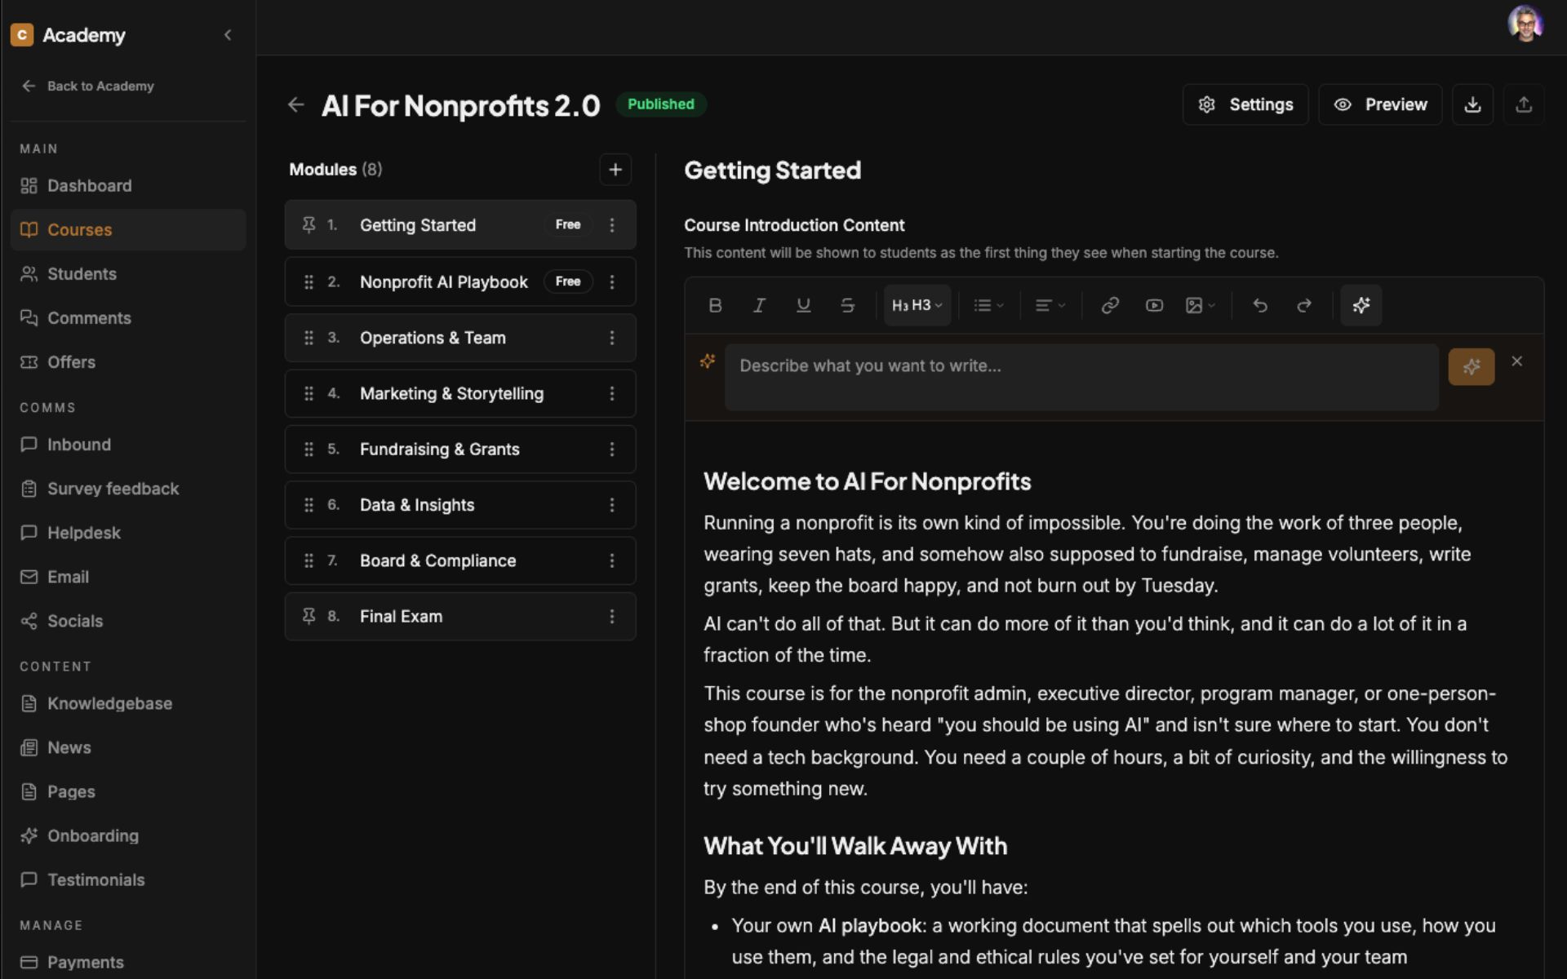
Task: Toggle bold formatting in editor toolbar
Action: point(715,305)
